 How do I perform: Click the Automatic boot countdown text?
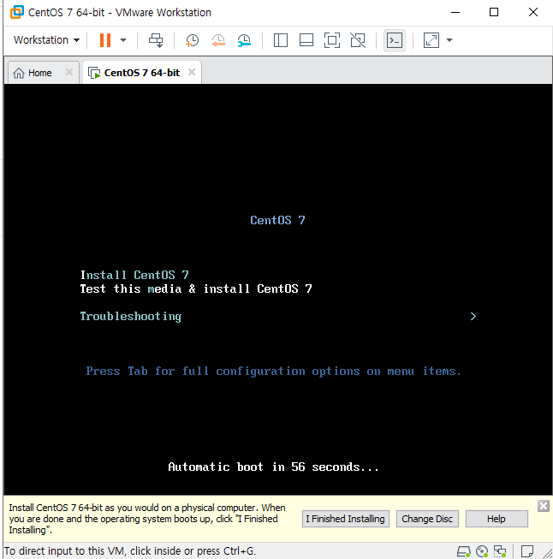click(273, 467)
